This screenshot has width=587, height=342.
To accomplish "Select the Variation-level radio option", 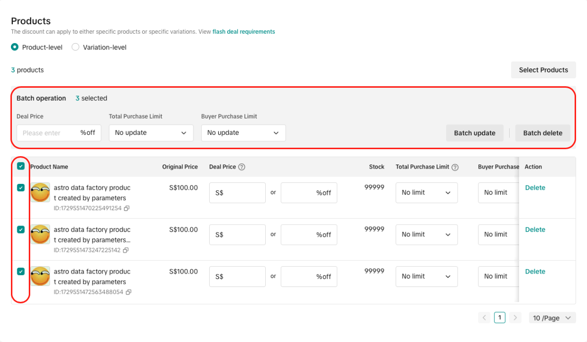I will tap(75, 48).
